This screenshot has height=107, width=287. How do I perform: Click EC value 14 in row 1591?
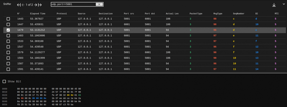(x=257, y=69)
